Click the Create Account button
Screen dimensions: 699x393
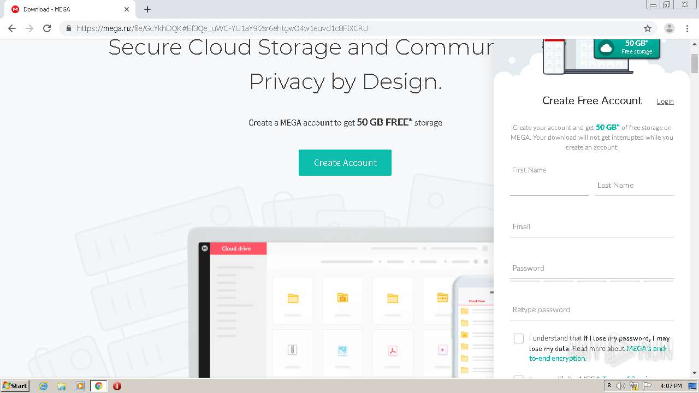tap(345, 163)
